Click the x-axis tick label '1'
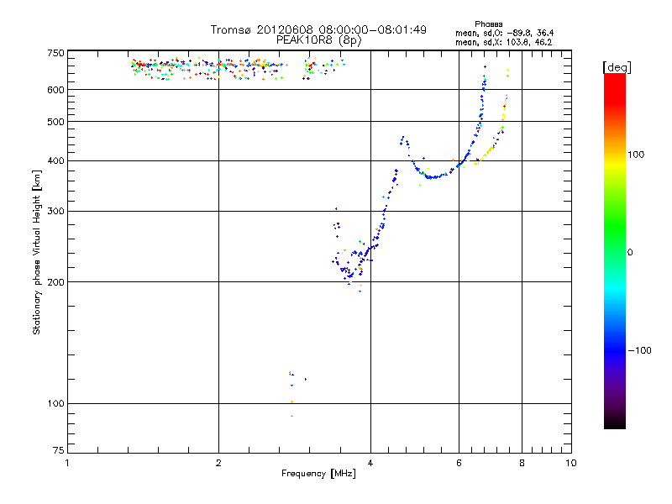This screenshot has width=672, height=504. 67,463
